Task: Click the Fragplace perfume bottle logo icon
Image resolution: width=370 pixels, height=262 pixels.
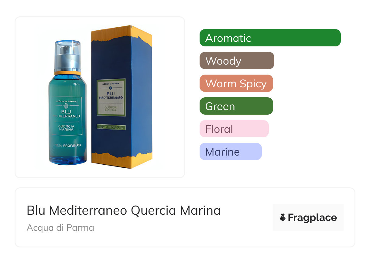Action: 283,217
